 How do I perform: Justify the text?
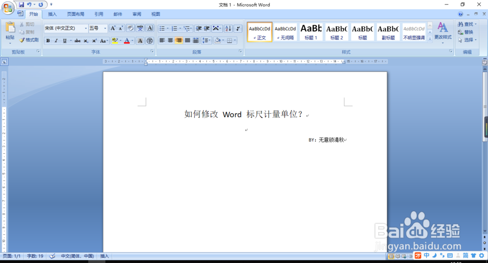(187, 40)
